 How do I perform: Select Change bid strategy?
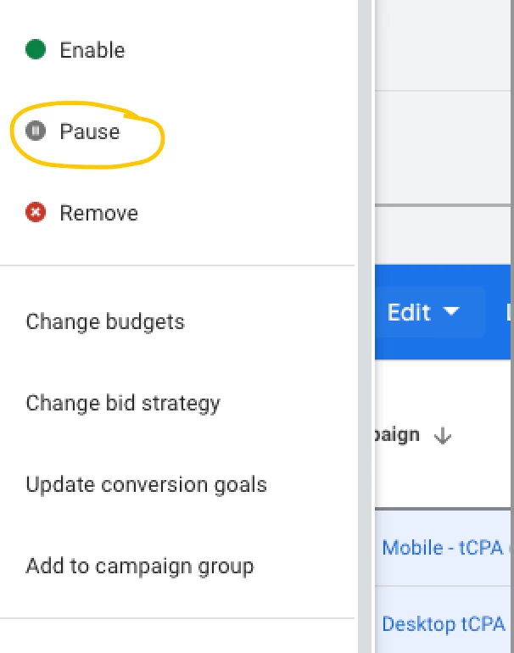[123, 403]
